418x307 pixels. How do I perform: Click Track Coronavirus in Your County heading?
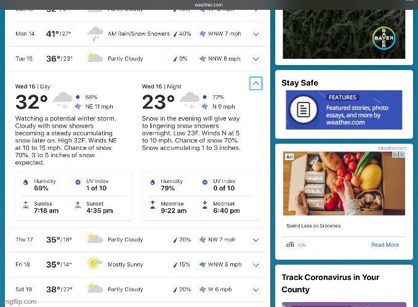pyautogui.click(x=331, y=283)
